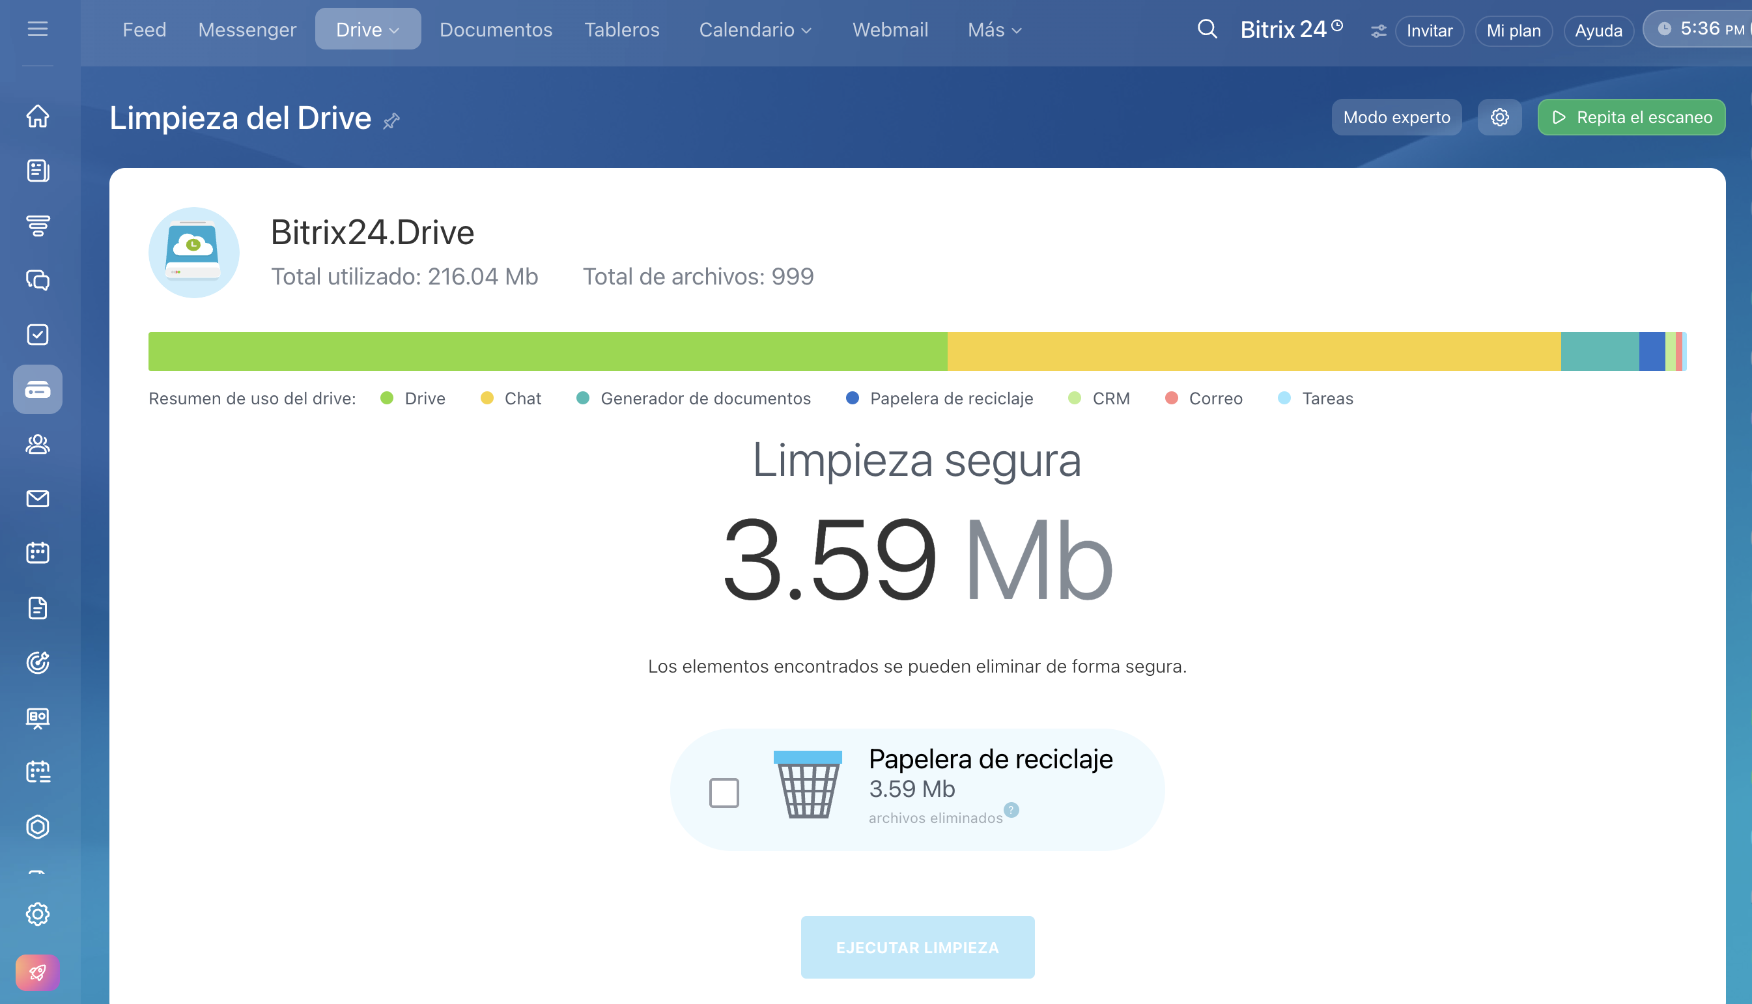Image resolution: width=1752 pixels, height=1004 pixels.
Task: Go to Webmail menu item
Action: click(x=890, y=30)
